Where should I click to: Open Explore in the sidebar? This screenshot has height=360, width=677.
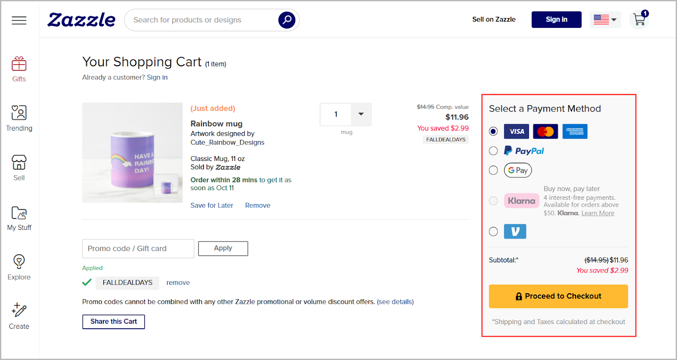[19, 268]
